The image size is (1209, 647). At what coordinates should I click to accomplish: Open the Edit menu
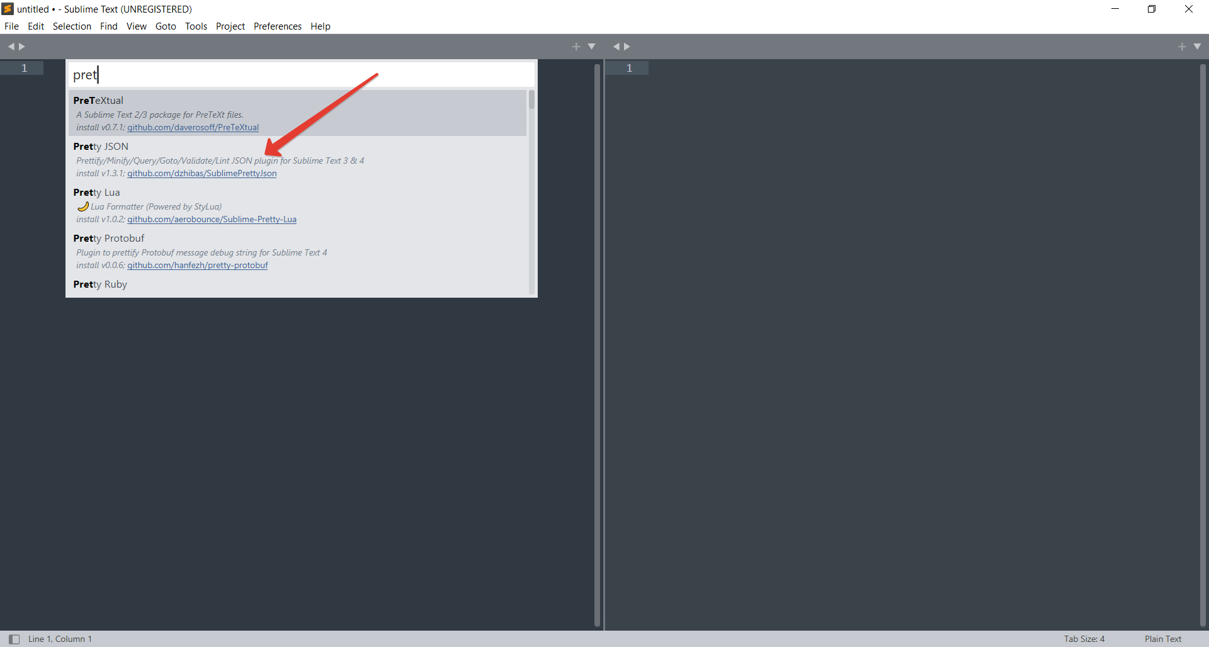pos(36,26)
